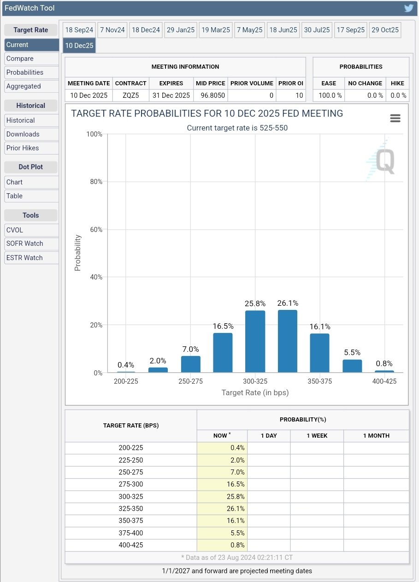Open Historical under the Historical section
This screenshot has width=419, height=582.
(32, 120)
